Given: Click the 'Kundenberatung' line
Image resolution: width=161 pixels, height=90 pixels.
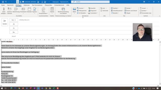Looking at the screenshot, I should pos(7,71).
